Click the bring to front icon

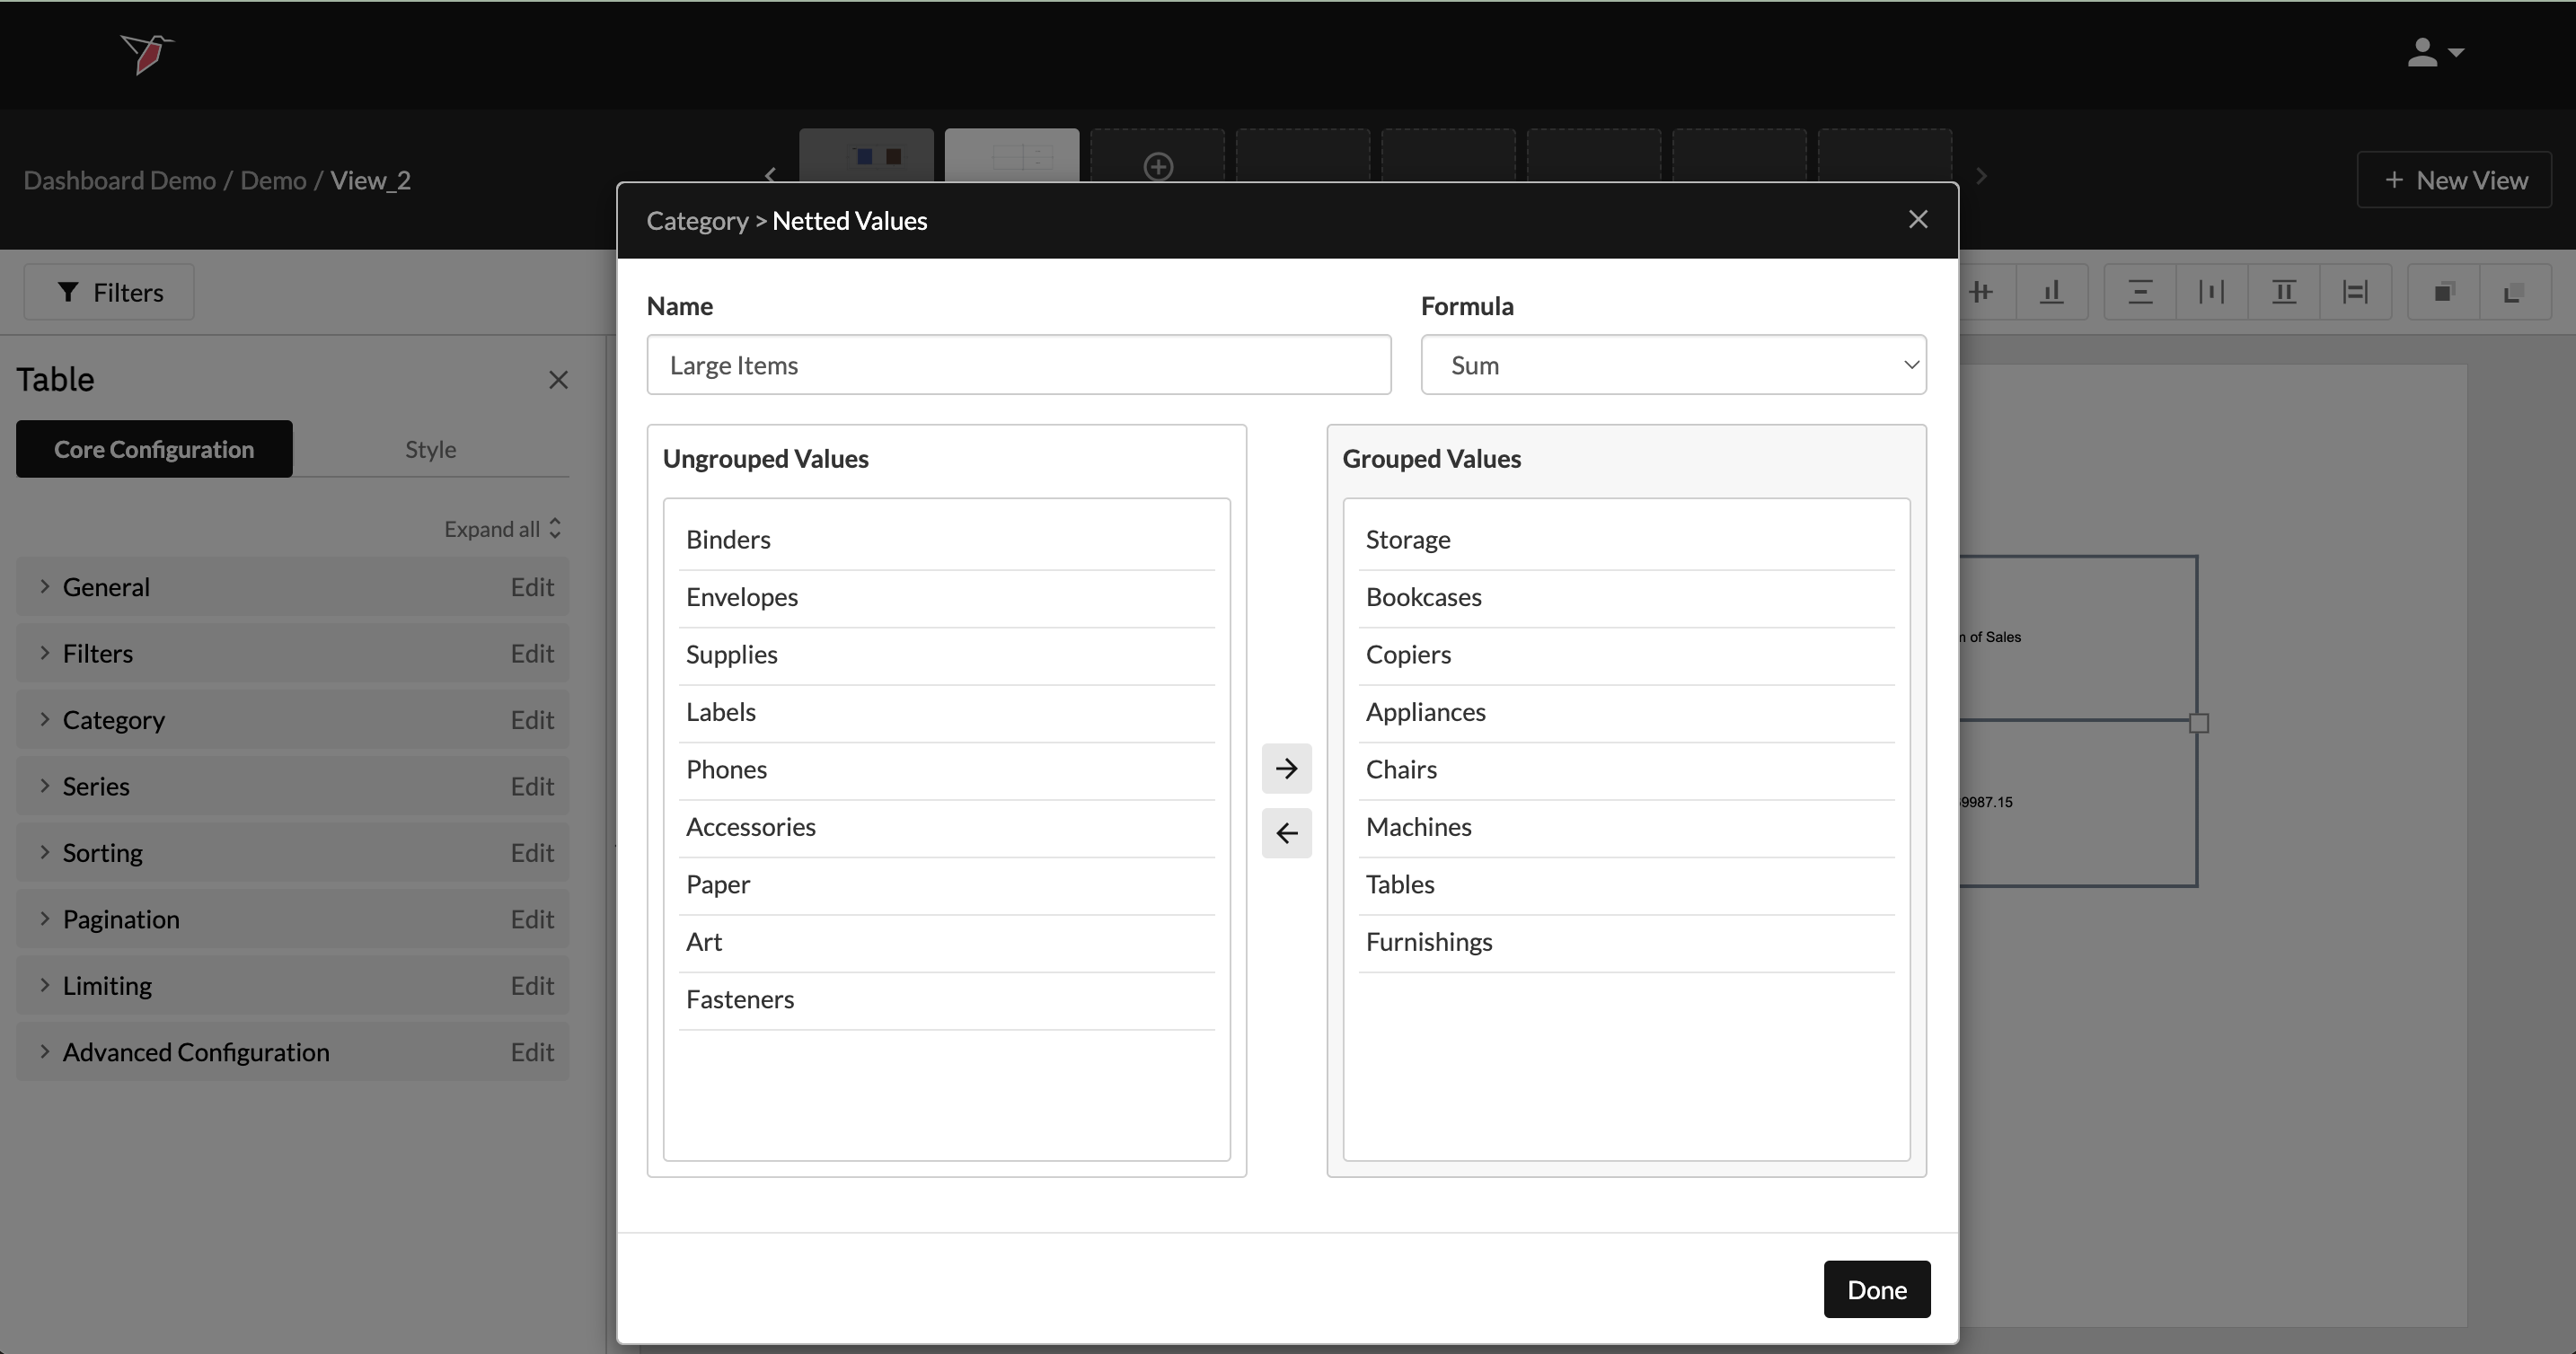tap(2443, 292)
